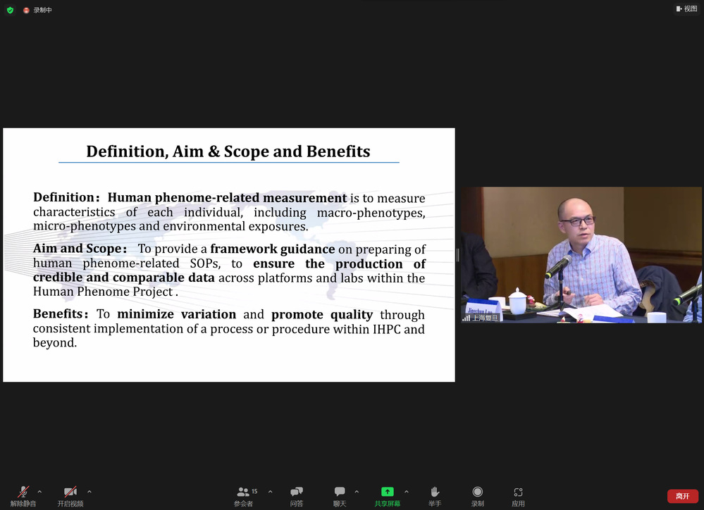Unmute the microphone (解除静音)
Viewport: 704px width, 510px height.
tap(23, 495)
